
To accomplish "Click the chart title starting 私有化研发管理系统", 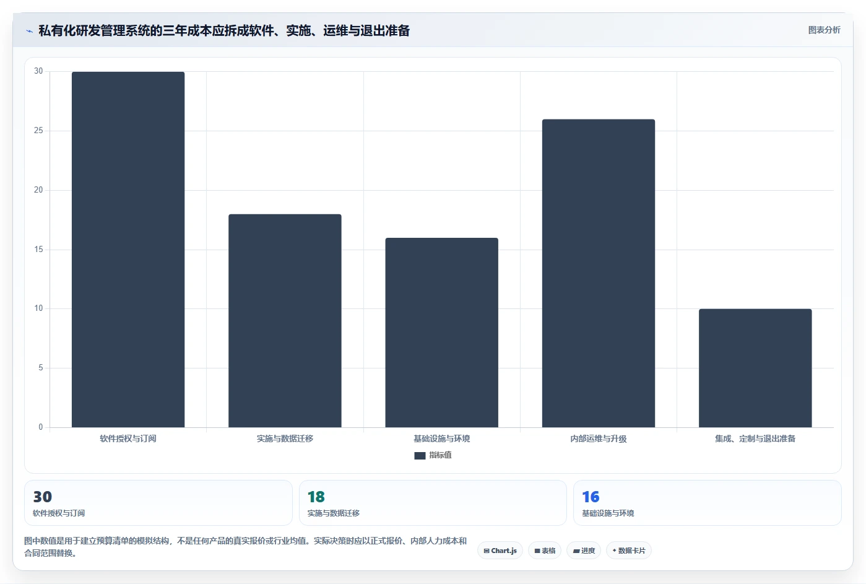I will click(x=224, y=30).
